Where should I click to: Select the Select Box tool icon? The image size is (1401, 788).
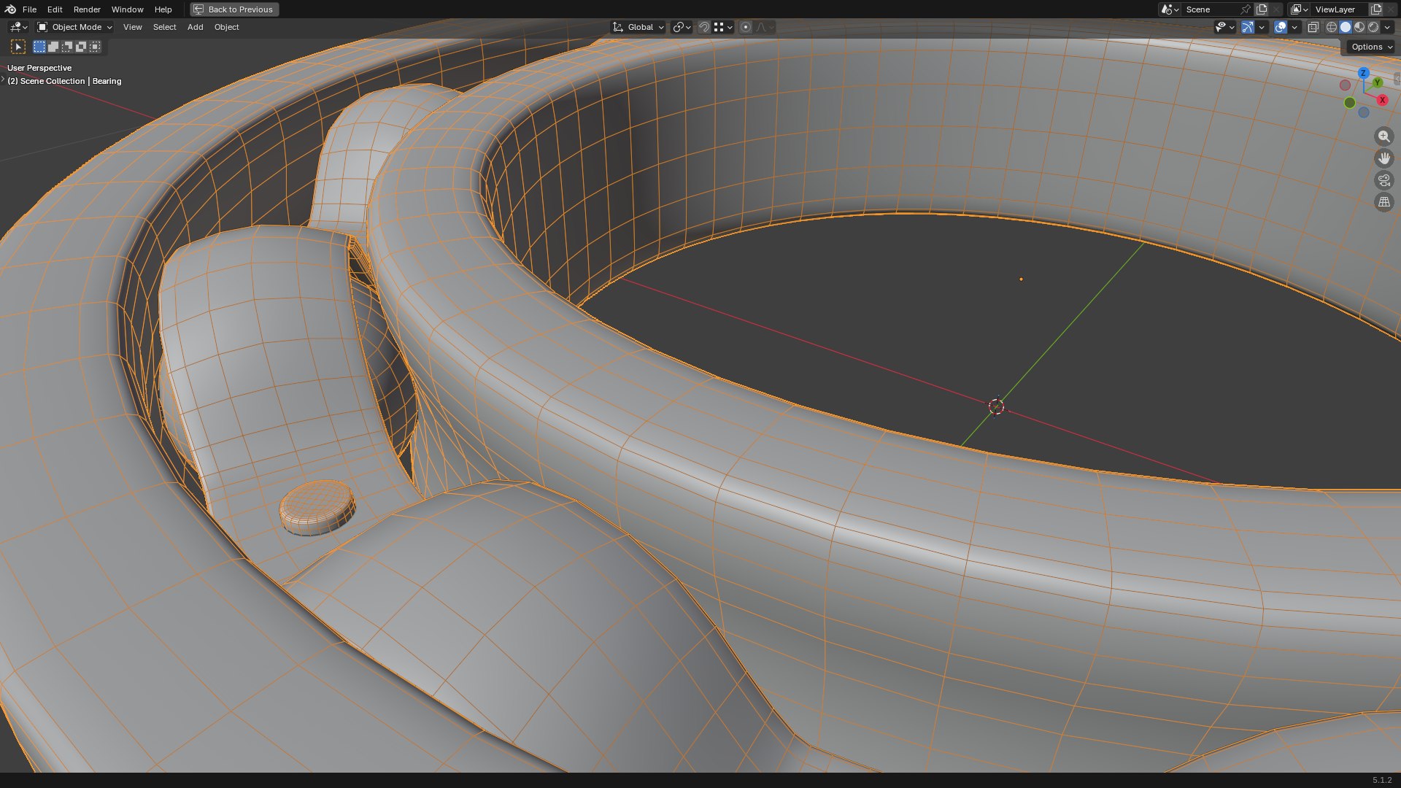[x=18, y=47]
